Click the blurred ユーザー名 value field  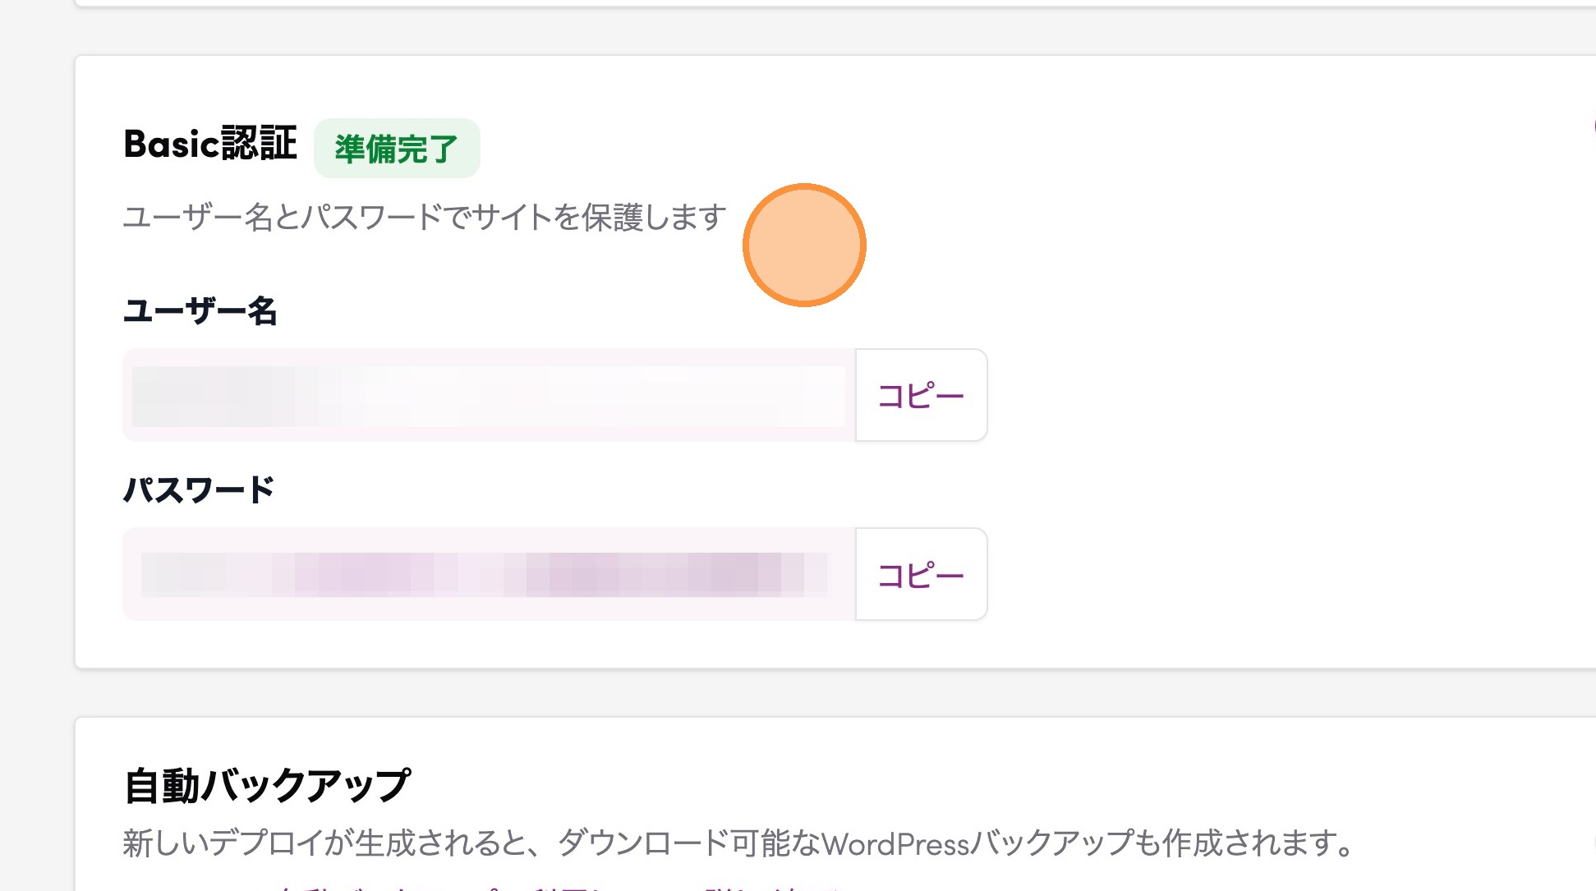click(x=489, y=395)
